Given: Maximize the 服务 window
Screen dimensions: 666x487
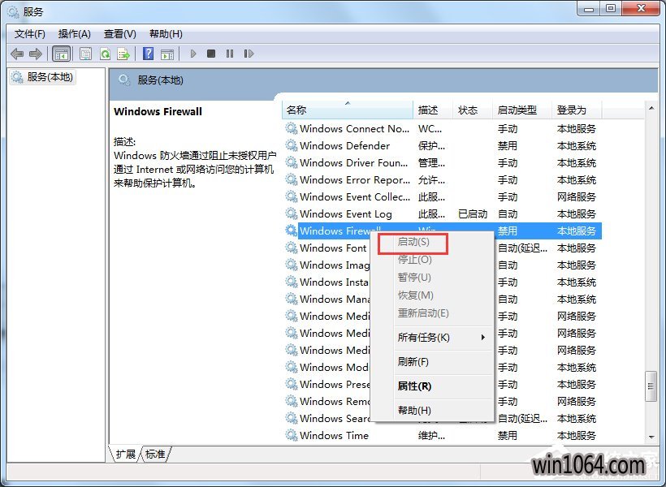Looking at the screenshot, I should (611, 9).
